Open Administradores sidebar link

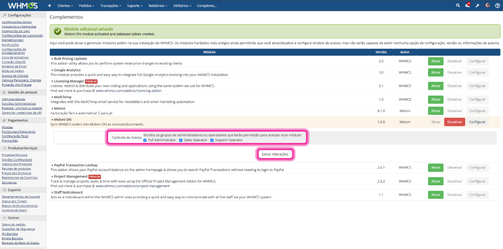tap(13, 99)
